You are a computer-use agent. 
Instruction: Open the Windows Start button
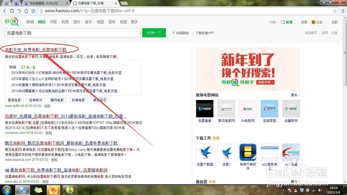7,190
